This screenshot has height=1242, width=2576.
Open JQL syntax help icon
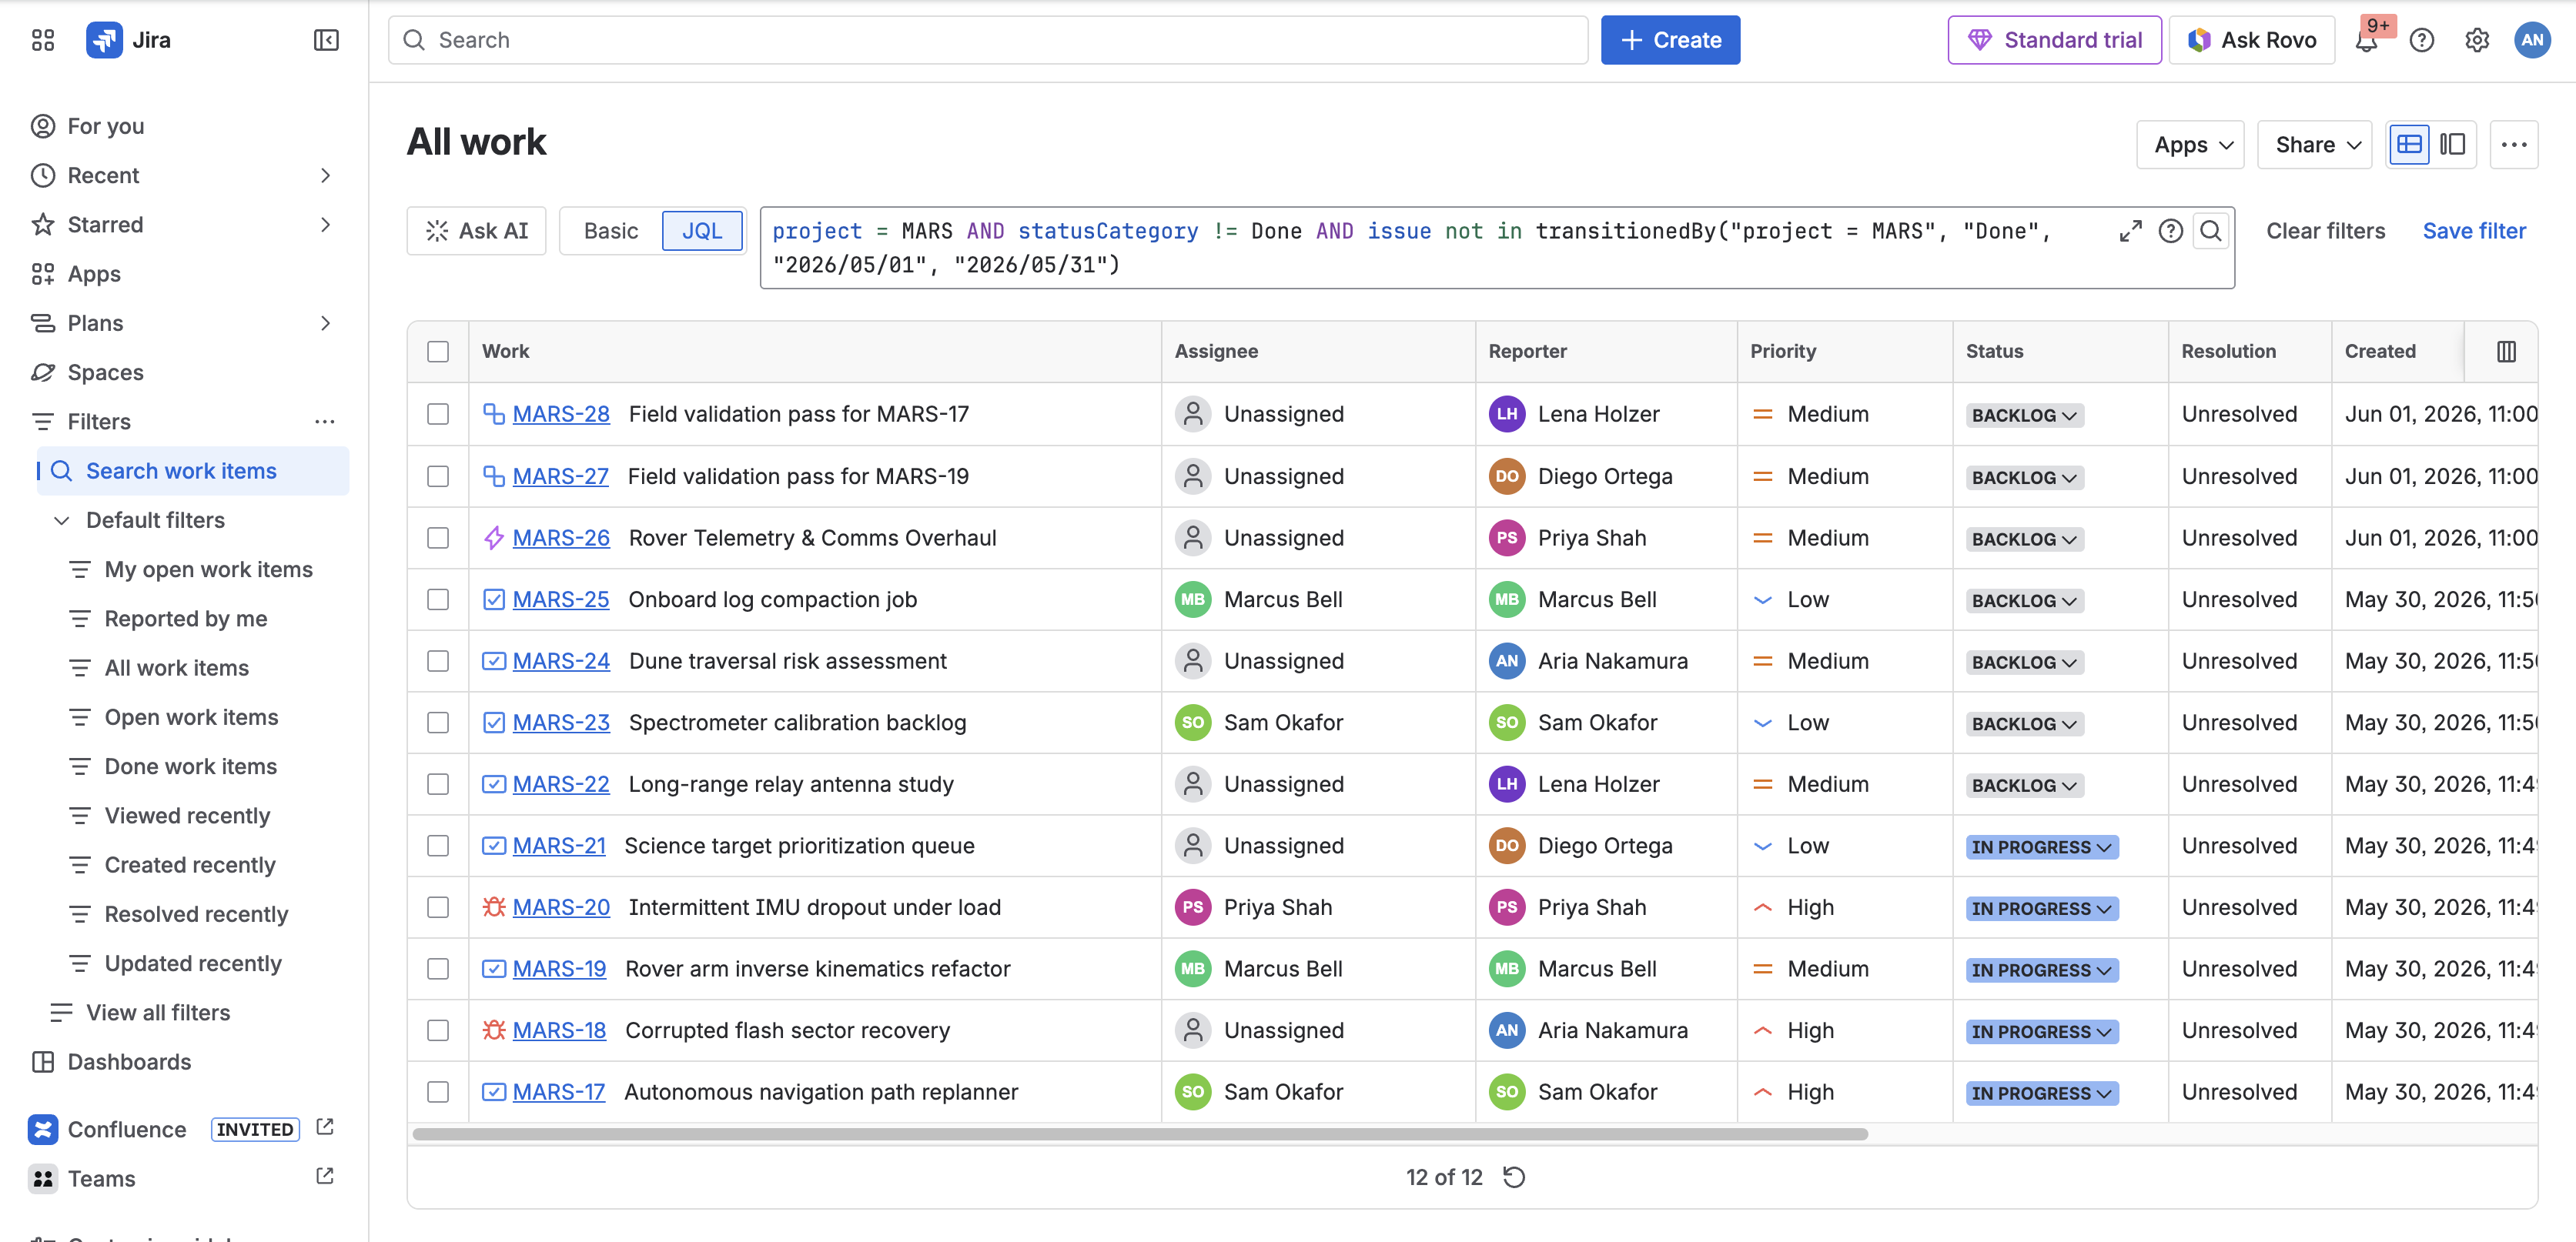point(2171,231)
